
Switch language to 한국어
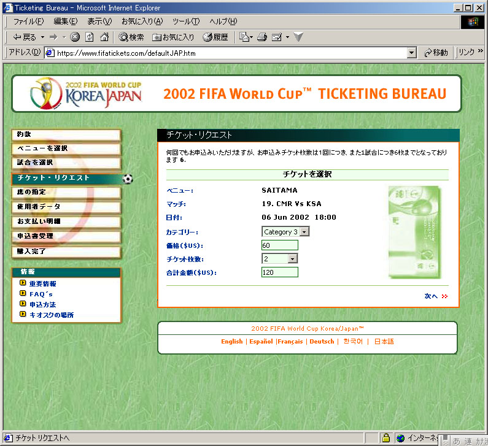click(x=353, y=342)
